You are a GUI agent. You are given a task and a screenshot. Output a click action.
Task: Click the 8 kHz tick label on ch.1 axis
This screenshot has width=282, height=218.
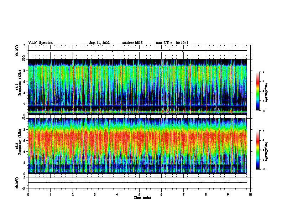coord(25,71)
